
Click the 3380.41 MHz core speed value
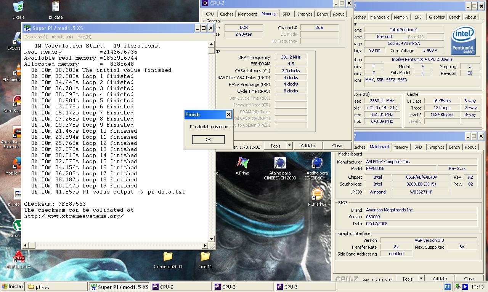(x=382, y=101)
